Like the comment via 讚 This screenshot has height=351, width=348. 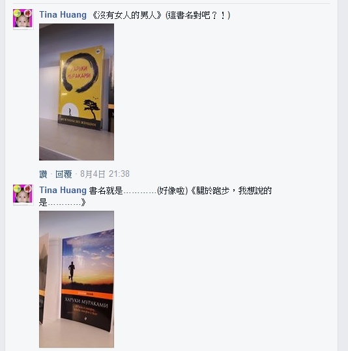click(43, 174)
